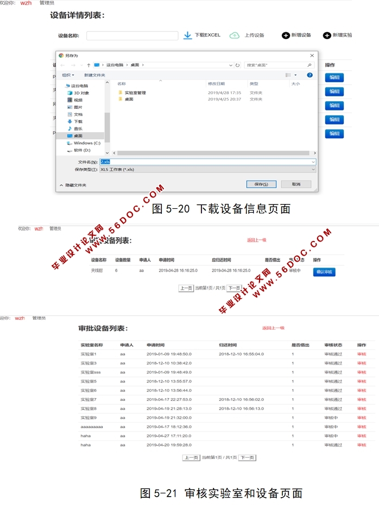Click the magnifier icon in dialog search box

tap(309, 65)
